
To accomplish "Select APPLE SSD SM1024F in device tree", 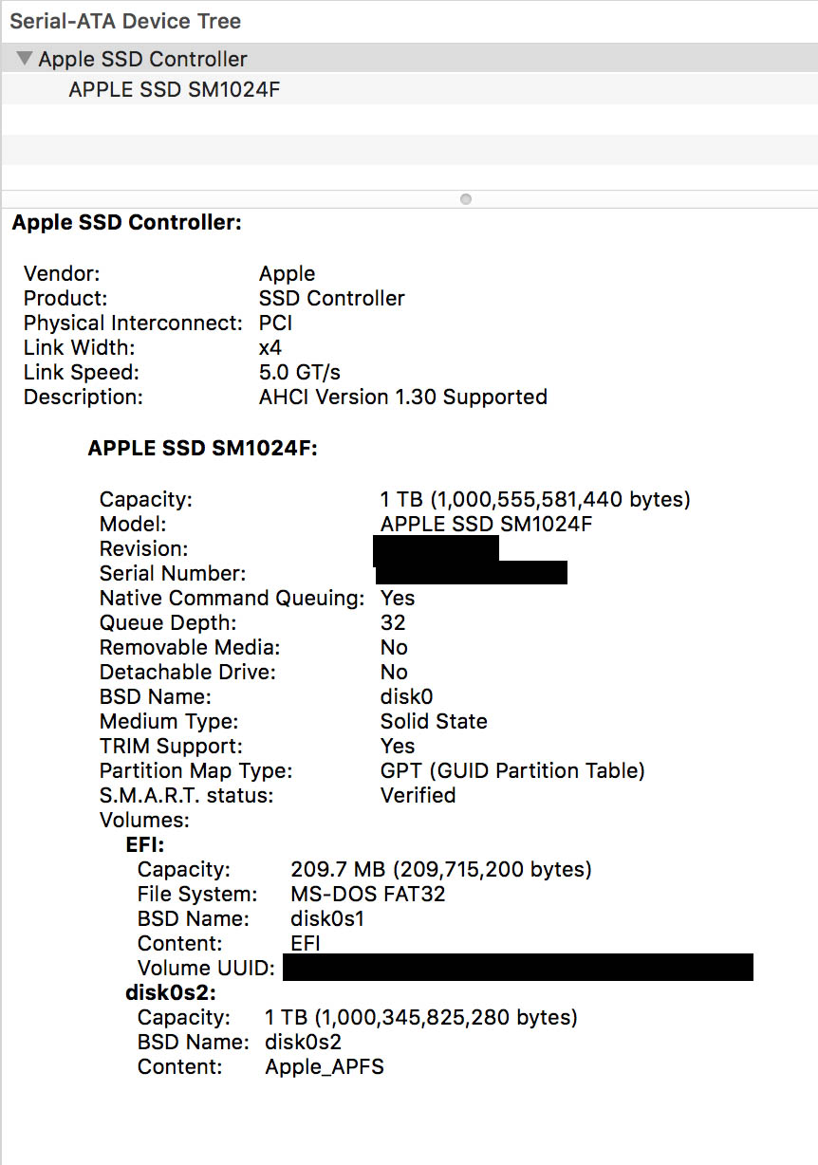I will point(174,89).
